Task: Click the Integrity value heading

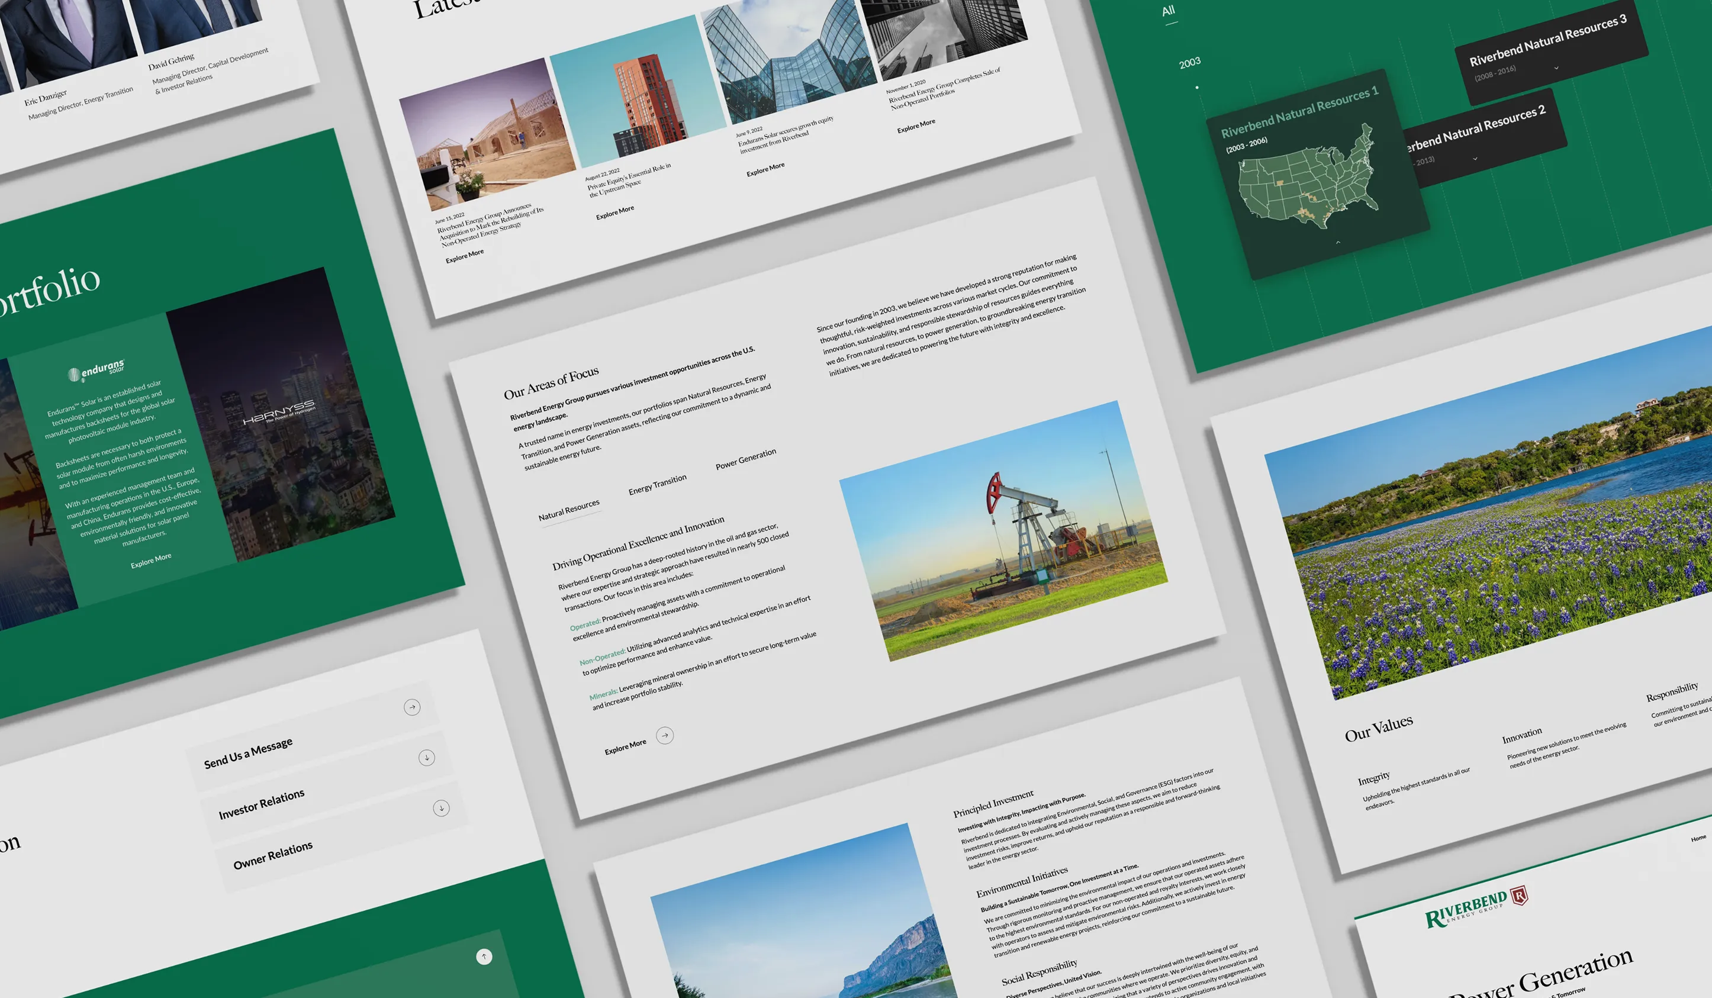Action: click(1373, 778)
